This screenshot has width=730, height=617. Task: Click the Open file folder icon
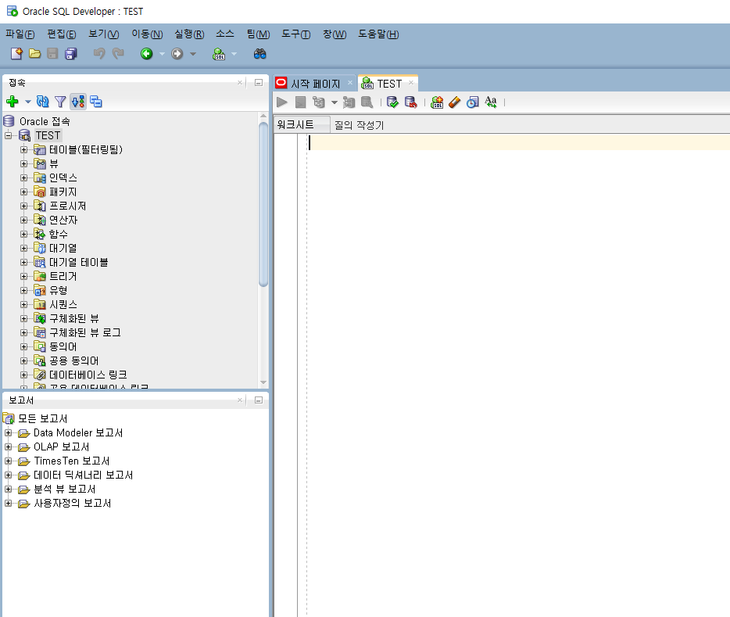point(35,53)
